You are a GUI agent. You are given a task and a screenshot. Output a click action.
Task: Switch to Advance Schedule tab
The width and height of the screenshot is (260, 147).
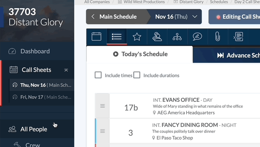pyautogui.click(x=227, y=55)
